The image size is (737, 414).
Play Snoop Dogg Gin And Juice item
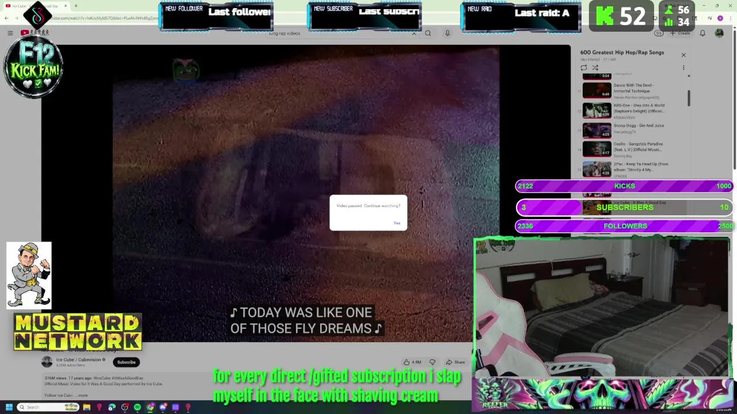(x=632, y=131)
